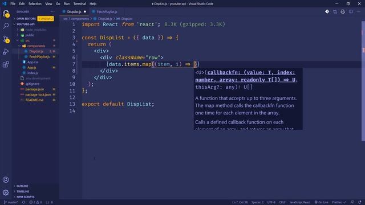
Task: Open README.md in the file tree
Action: pos(34,100)
